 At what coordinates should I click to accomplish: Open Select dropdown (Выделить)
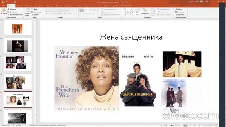[180, 15]
